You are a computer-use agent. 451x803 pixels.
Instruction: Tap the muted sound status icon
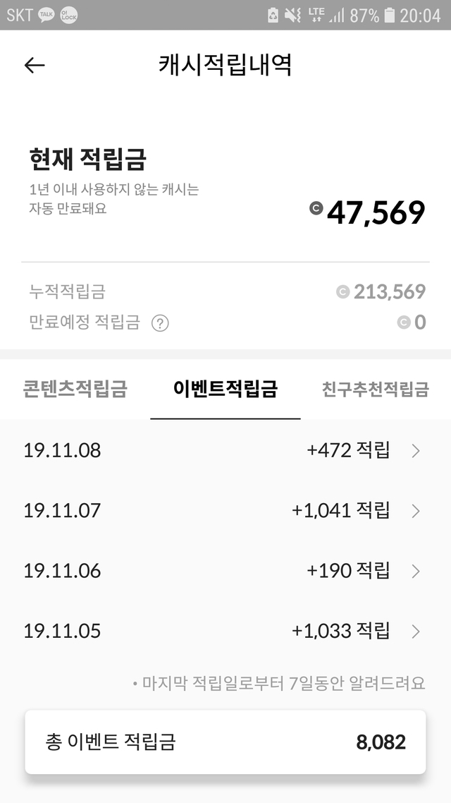[x=292, y=15]
